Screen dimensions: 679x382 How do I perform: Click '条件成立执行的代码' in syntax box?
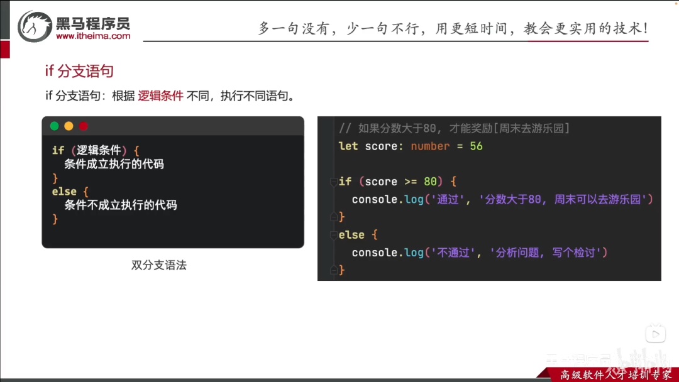coord(114,164)
